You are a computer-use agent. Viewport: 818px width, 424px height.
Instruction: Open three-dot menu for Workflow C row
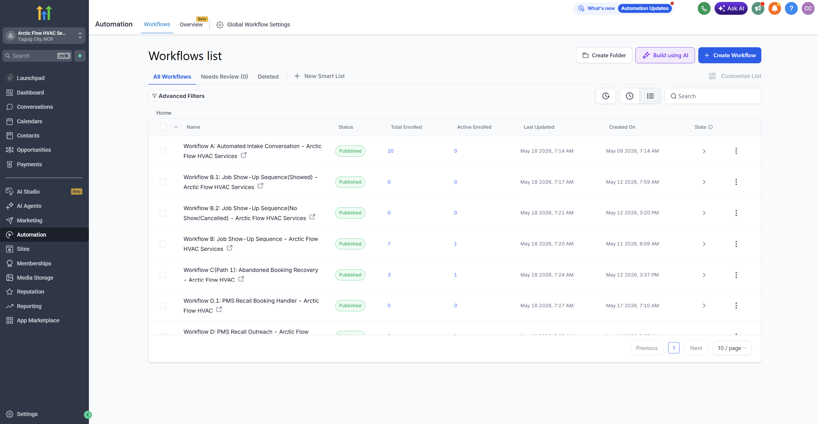coord(736,275)
